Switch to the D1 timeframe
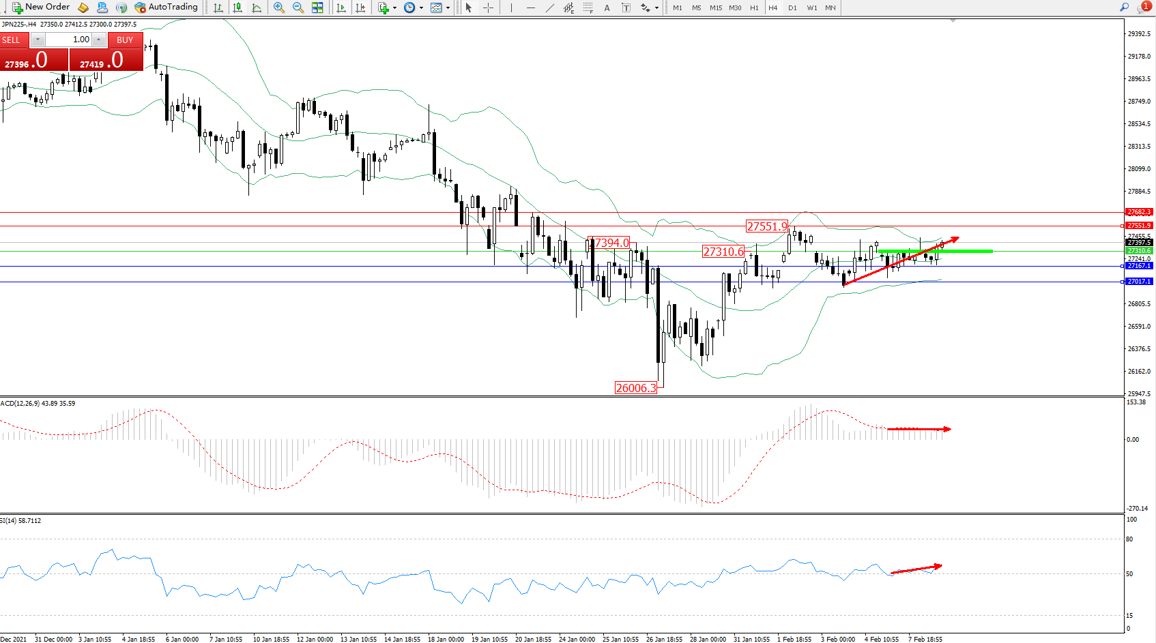 coord(792,8)
